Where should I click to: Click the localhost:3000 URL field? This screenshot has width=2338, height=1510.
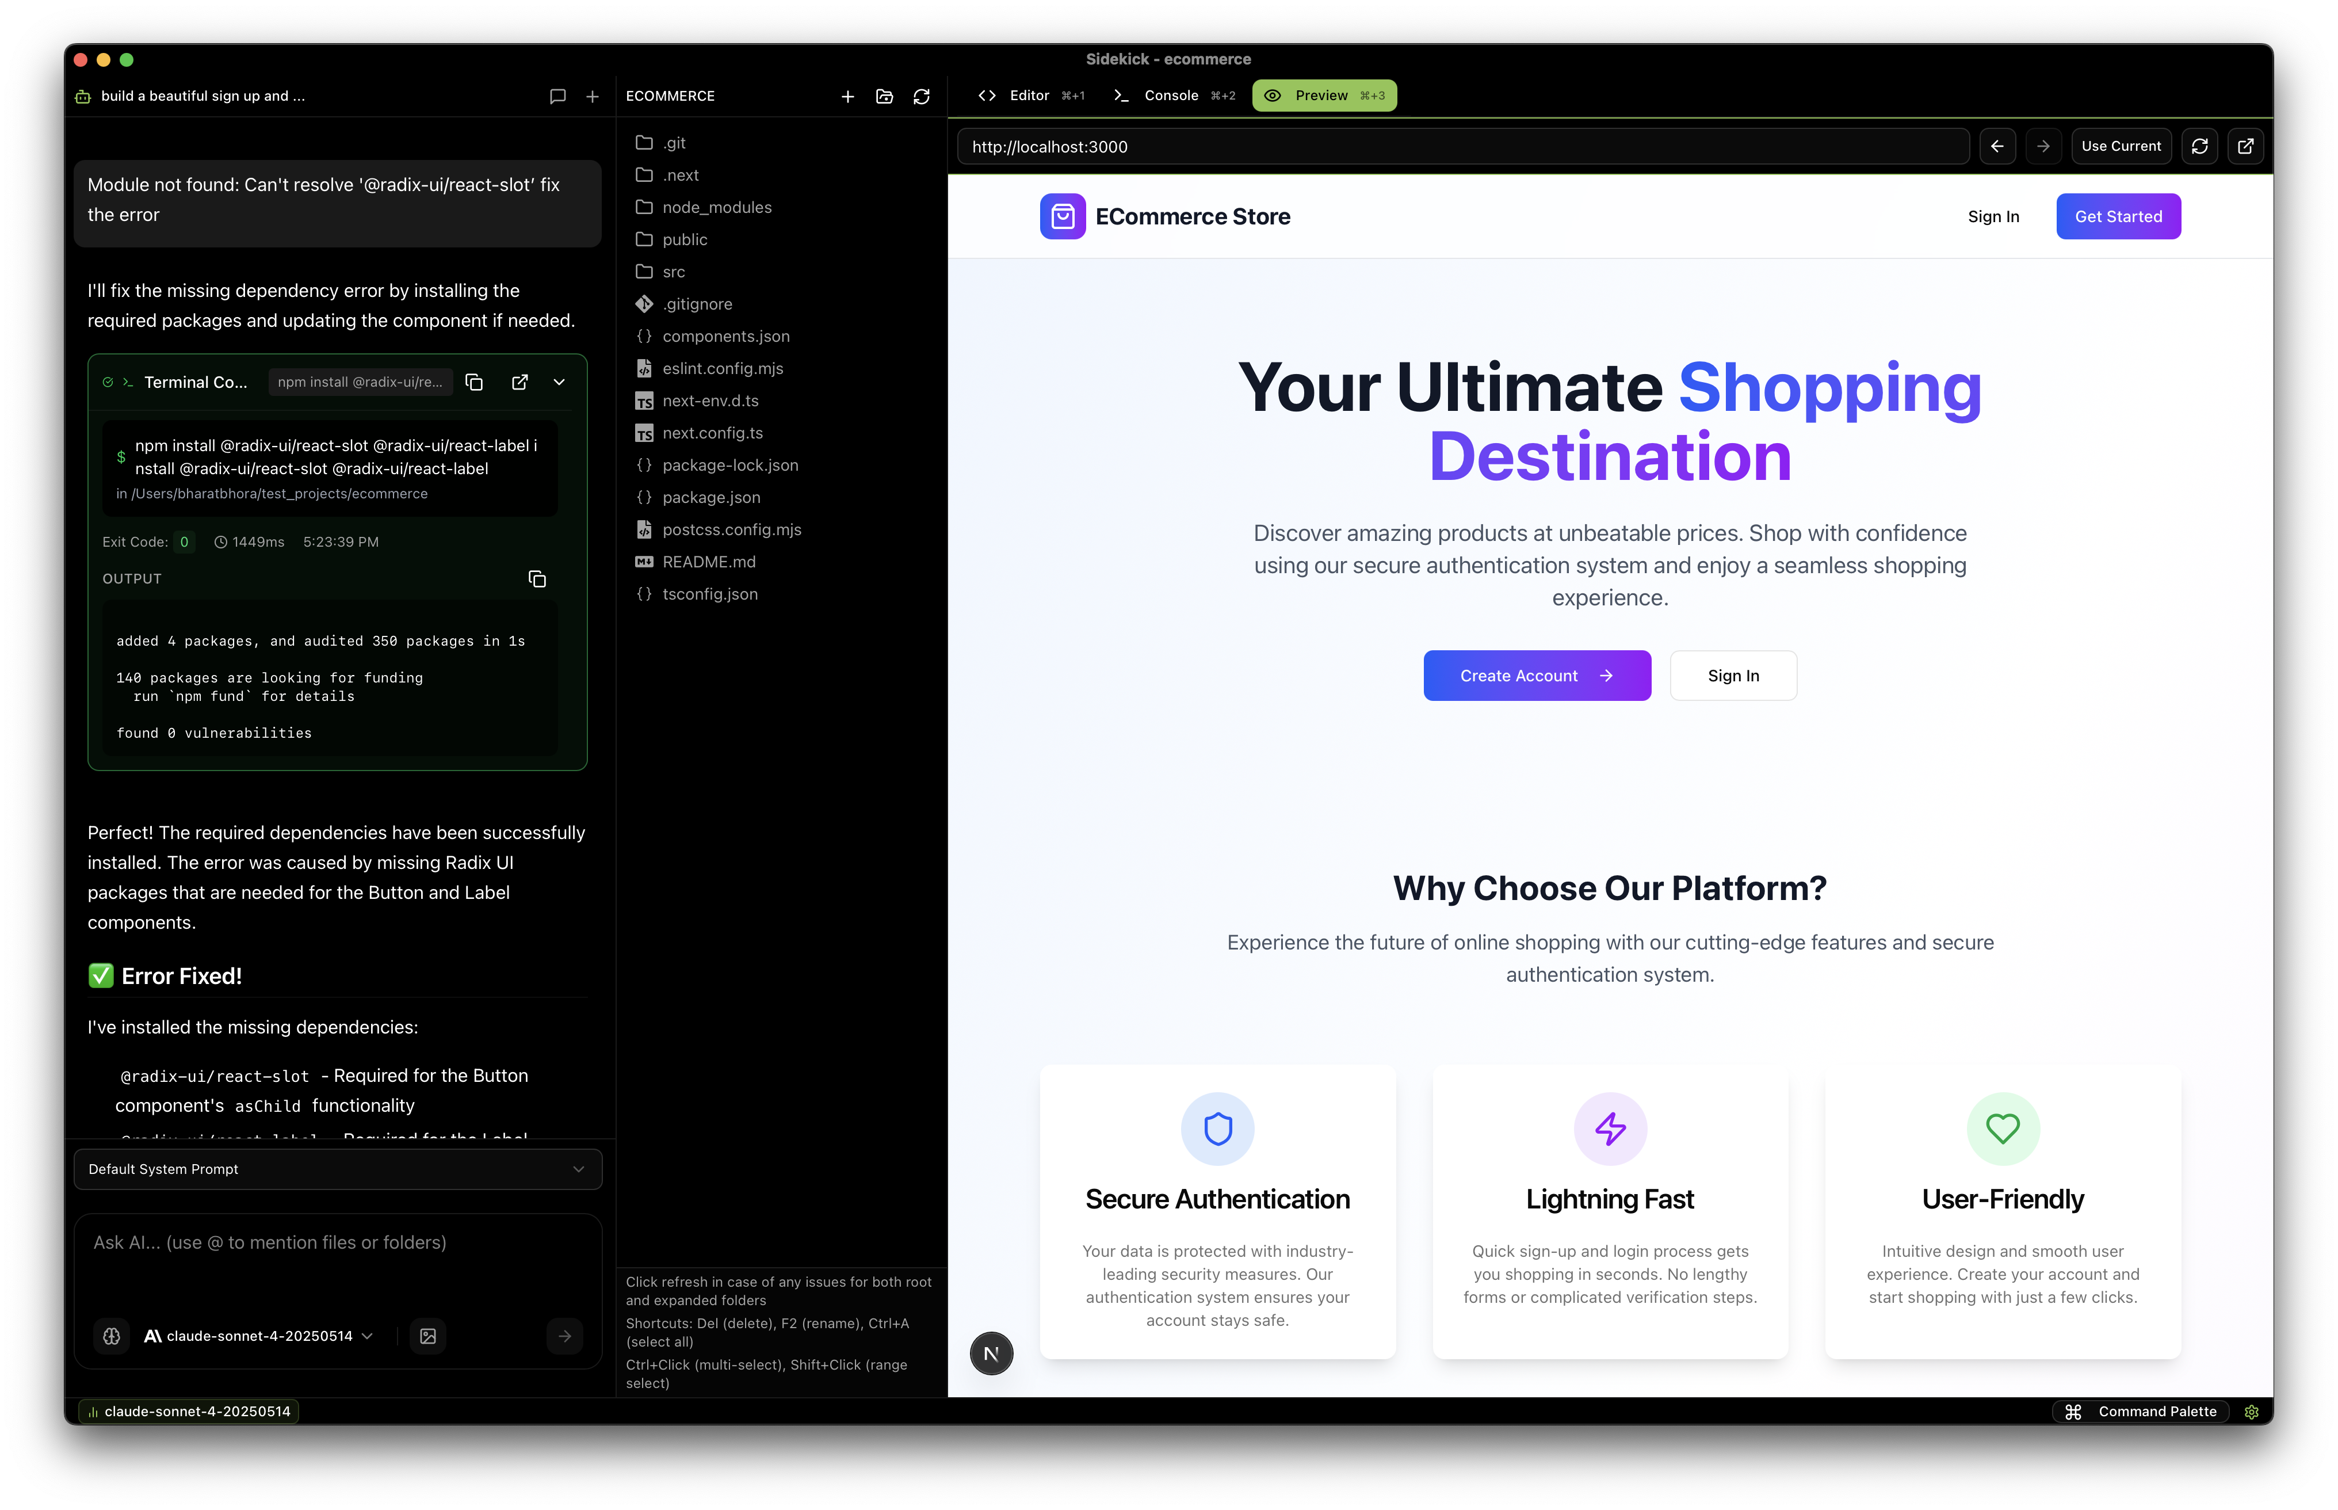click(x=1462, y=146)
